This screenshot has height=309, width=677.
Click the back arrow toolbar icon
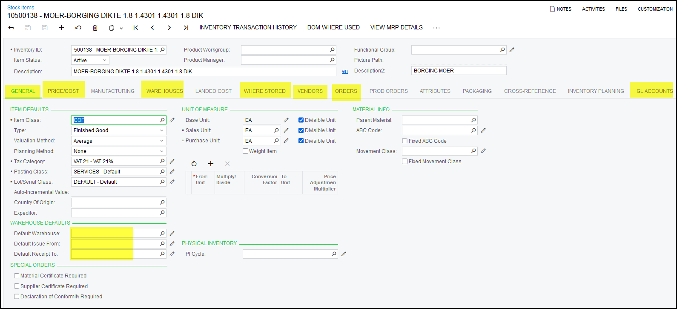(x=11, y=28)
